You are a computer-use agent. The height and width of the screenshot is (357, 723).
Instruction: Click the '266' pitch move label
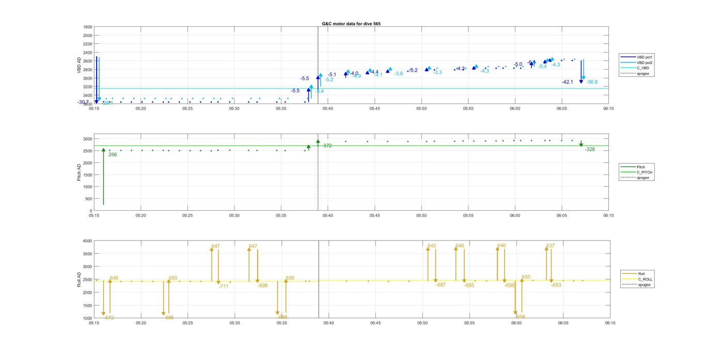pos(113,155)
